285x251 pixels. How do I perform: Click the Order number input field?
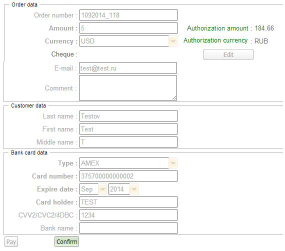pos(128,15)
